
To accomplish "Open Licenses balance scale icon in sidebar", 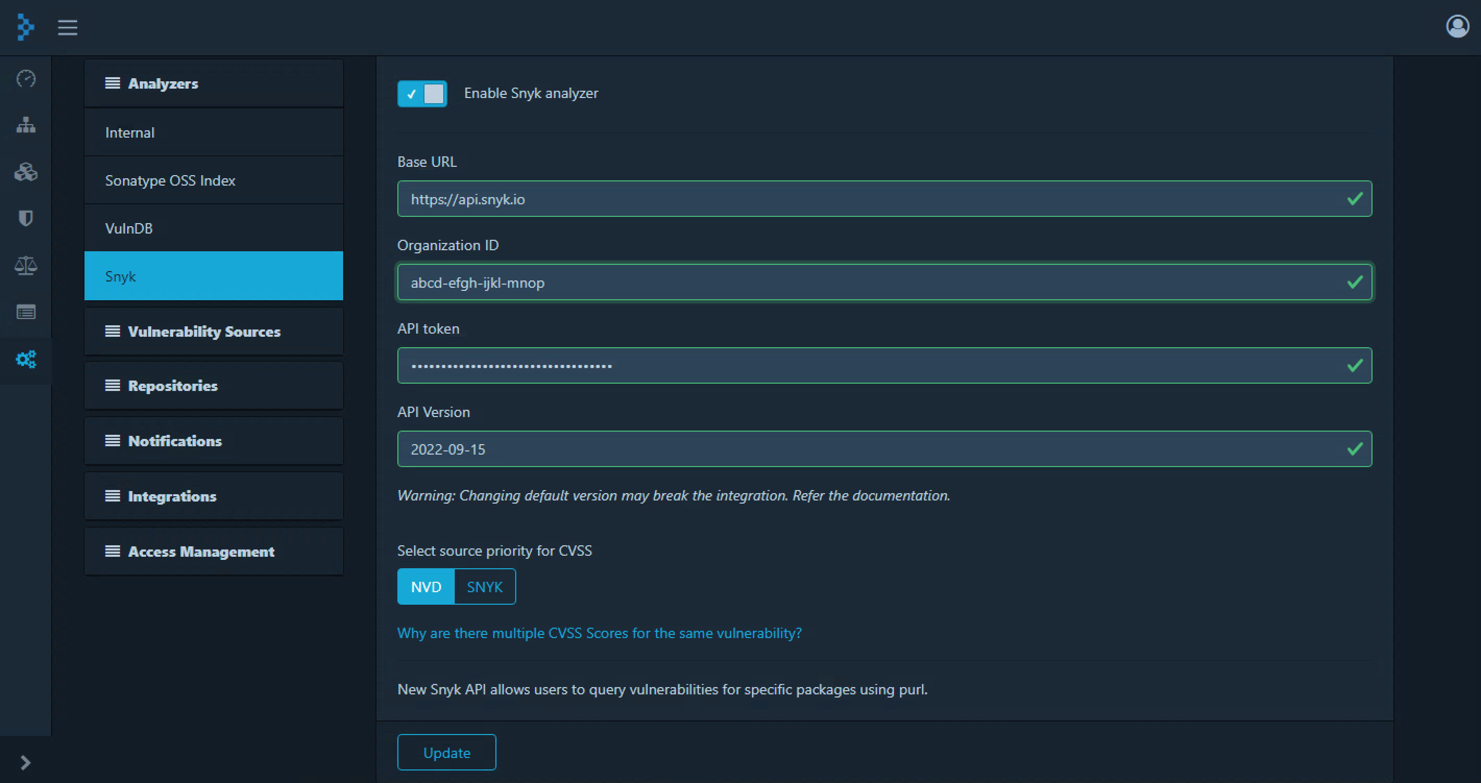I will point(26,265).
